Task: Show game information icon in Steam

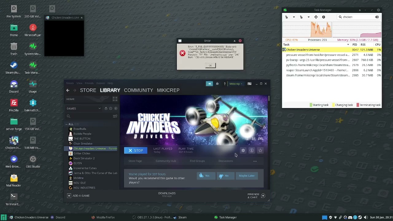Action: click(x=251, y=150)
